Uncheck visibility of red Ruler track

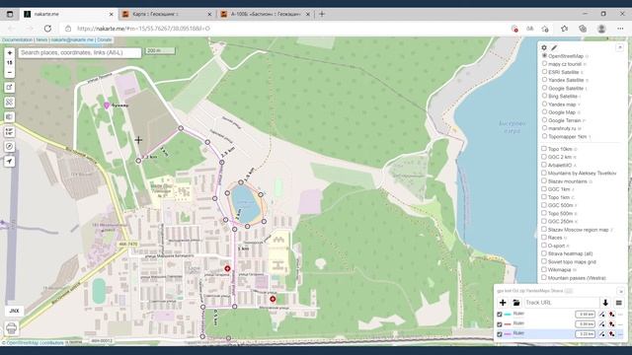click(x=500, y=324)
